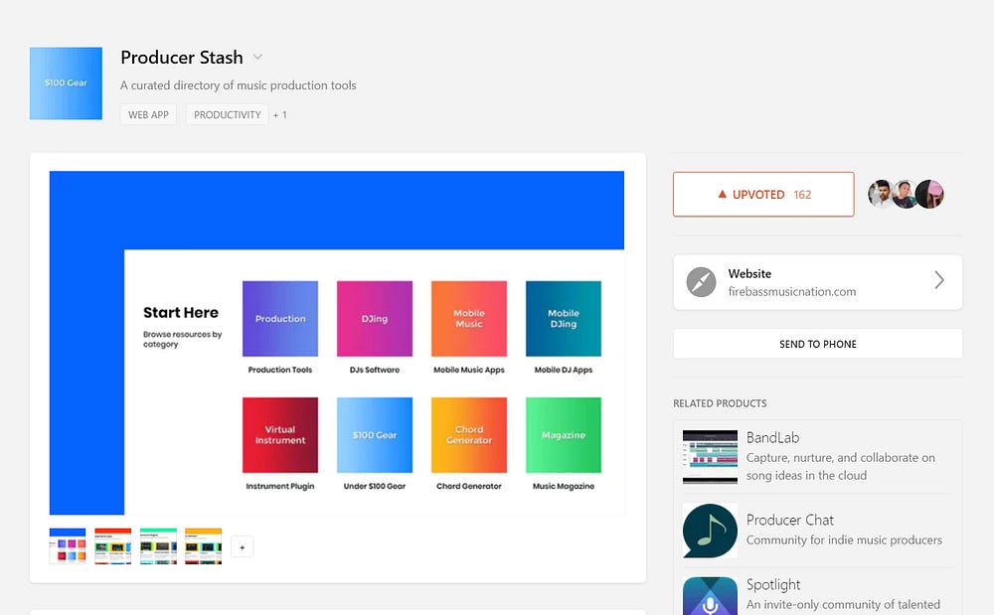Click the Instrument Plugin caption
The height and width of the screenshot is (615, 994).
[280, 487]
